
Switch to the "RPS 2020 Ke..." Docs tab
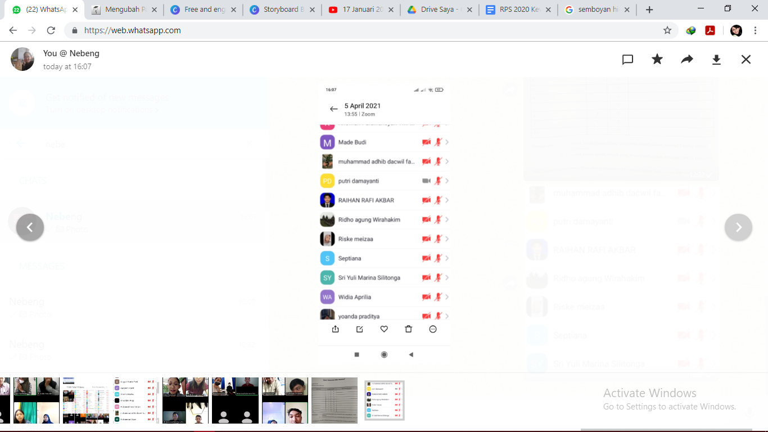click(519, 10)
